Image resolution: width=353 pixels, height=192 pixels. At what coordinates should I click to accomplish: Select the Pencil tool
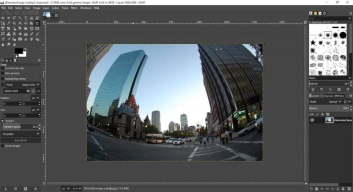click(x=32, y=34)
